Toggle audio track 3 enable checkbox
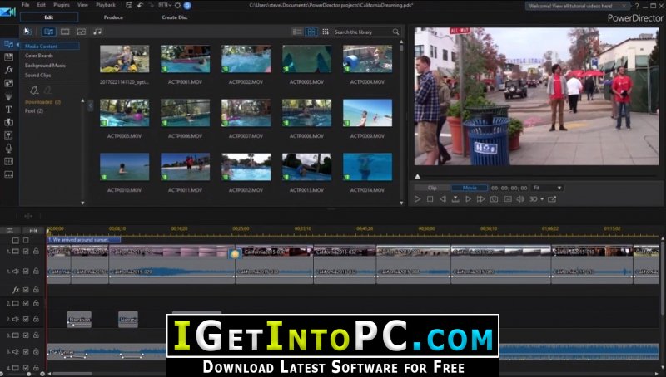 (x=26, y=351)
